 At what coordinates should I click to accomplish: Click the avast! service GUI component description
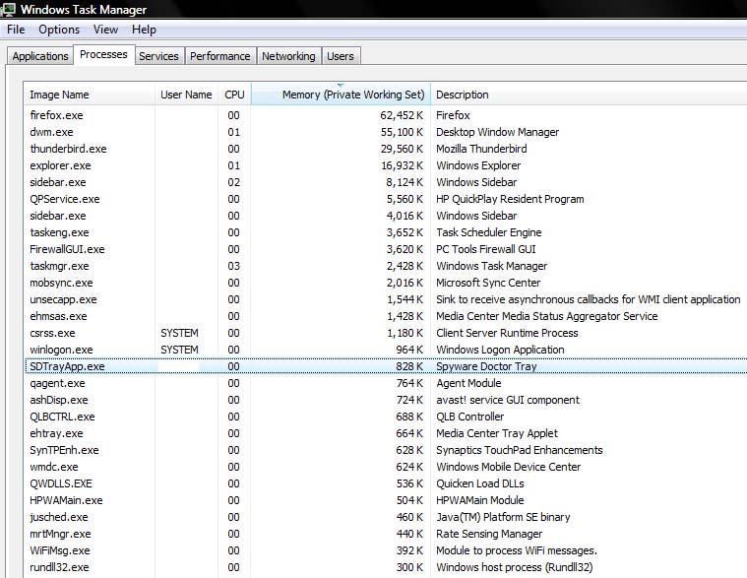pos(508,400)
